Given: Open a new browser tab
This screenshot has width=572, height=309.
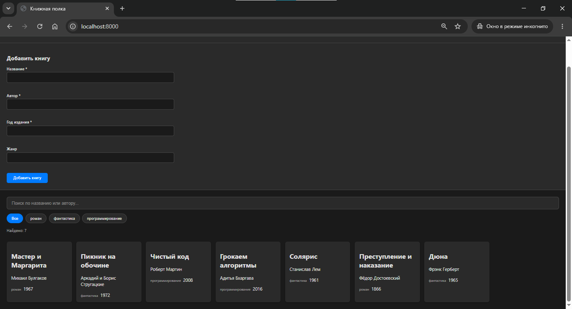Looking at the screenshot, I should click(122, 8).
